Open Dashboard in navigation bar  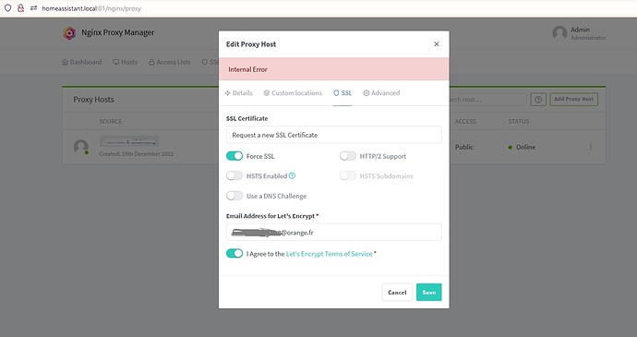pos(81,62)
